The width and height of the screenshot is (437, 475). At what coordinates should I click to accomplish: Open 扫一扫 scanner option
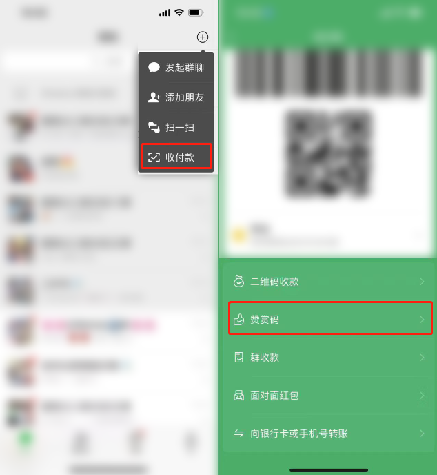click(176, 127)
